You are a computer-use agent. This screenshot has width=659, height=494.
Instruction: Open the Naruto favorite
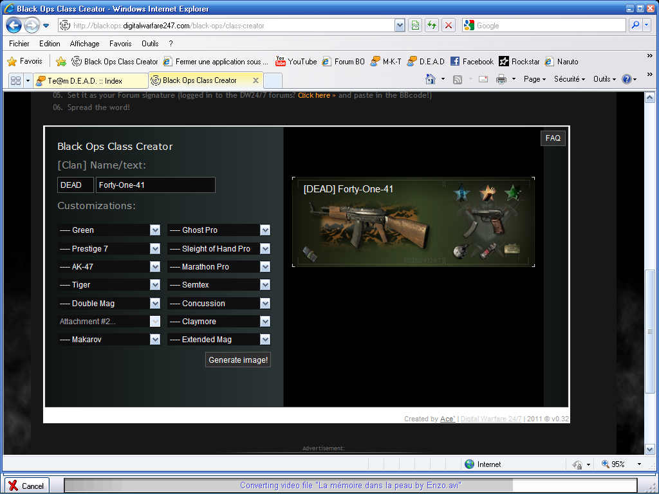click(x=561, y=61)
